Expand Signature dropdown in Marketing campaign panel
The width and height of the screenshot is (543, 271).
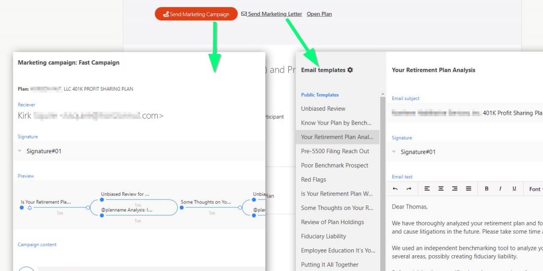(20, 151)
